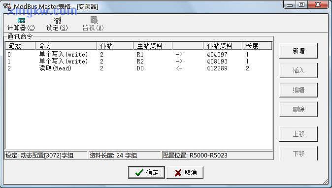Click the 长度 column header
Image resolution: width=332 pixels, height=188 pixels.
[x=257, y=46]
